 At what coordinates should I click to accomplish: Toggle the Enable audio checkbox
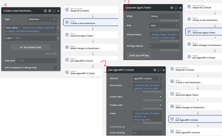pyautogui.click(x=160, y=105)
